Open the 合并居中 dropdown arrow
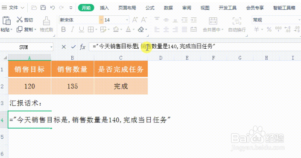The image size is (301, 158). [223, 30]
